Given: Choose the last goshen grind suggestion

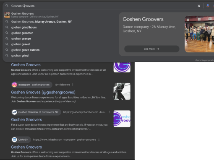Looking at the screenshot, I should pos(20,56).
